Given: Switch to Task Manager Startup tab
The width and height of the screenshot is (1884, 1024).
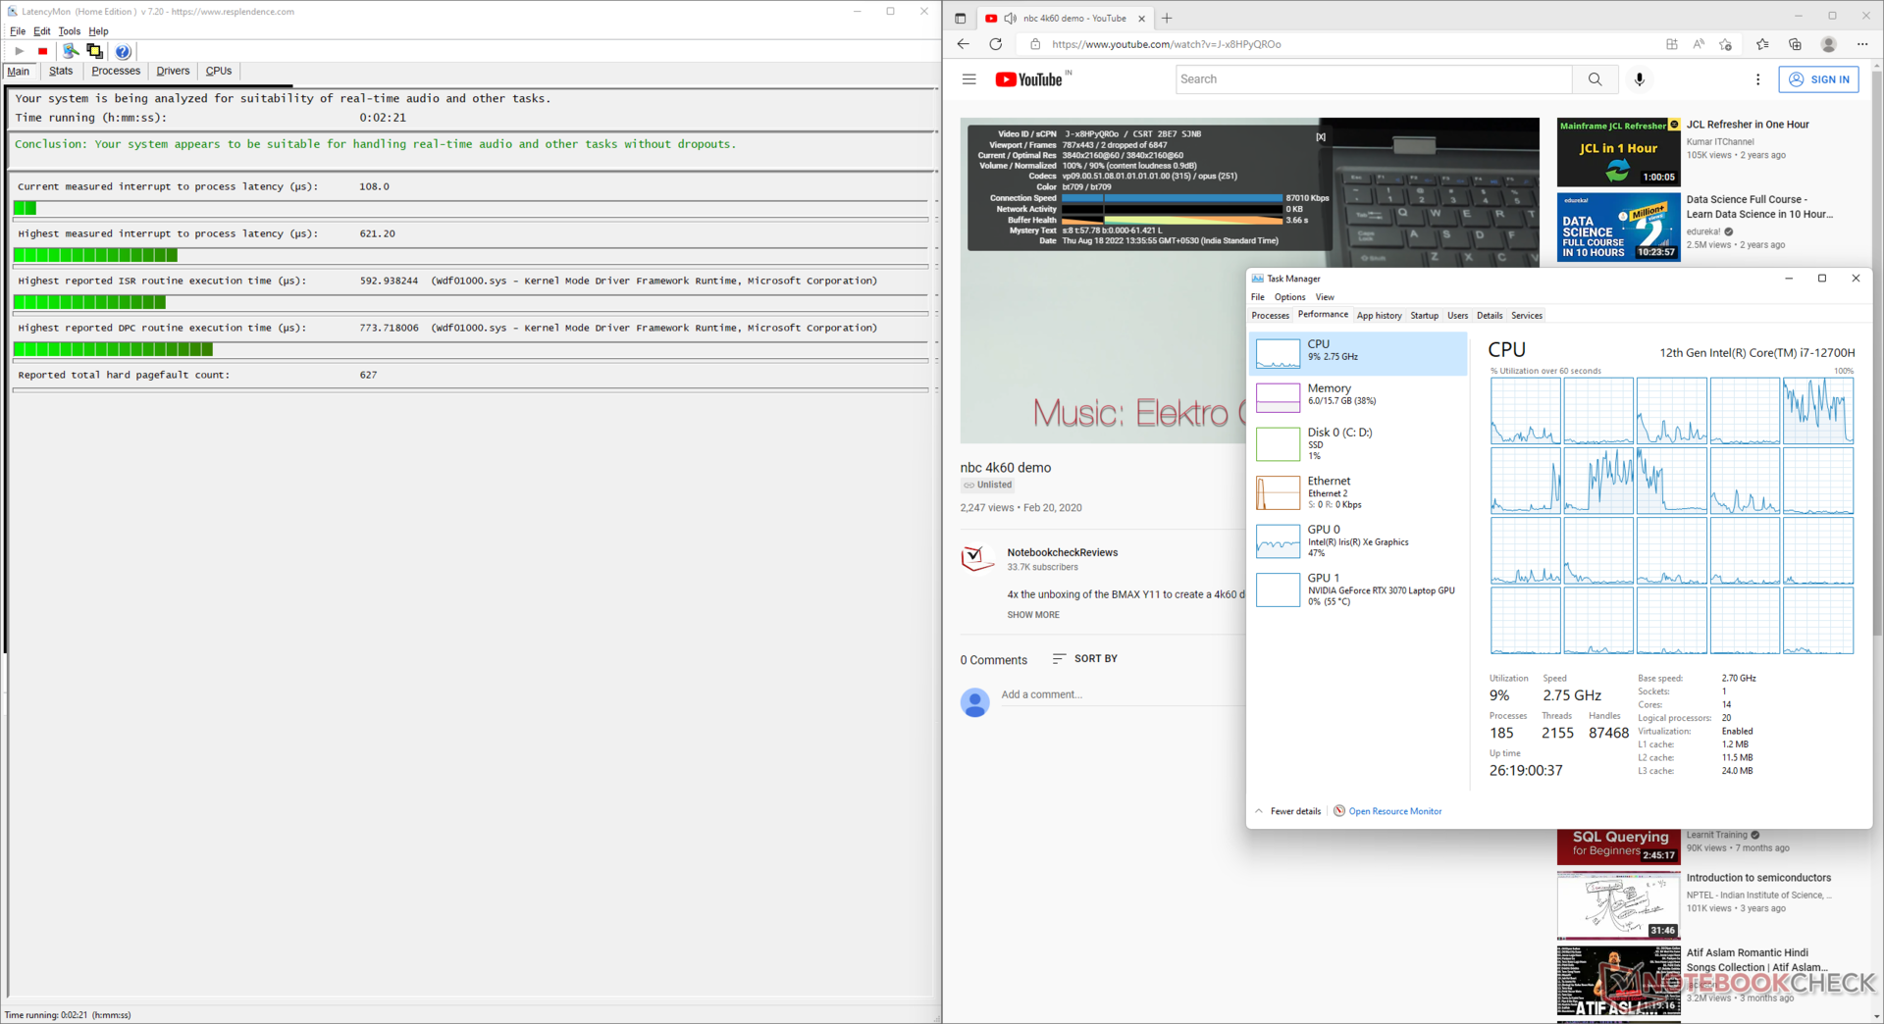Looking at the screenshot, I should tap(1424, 316).
